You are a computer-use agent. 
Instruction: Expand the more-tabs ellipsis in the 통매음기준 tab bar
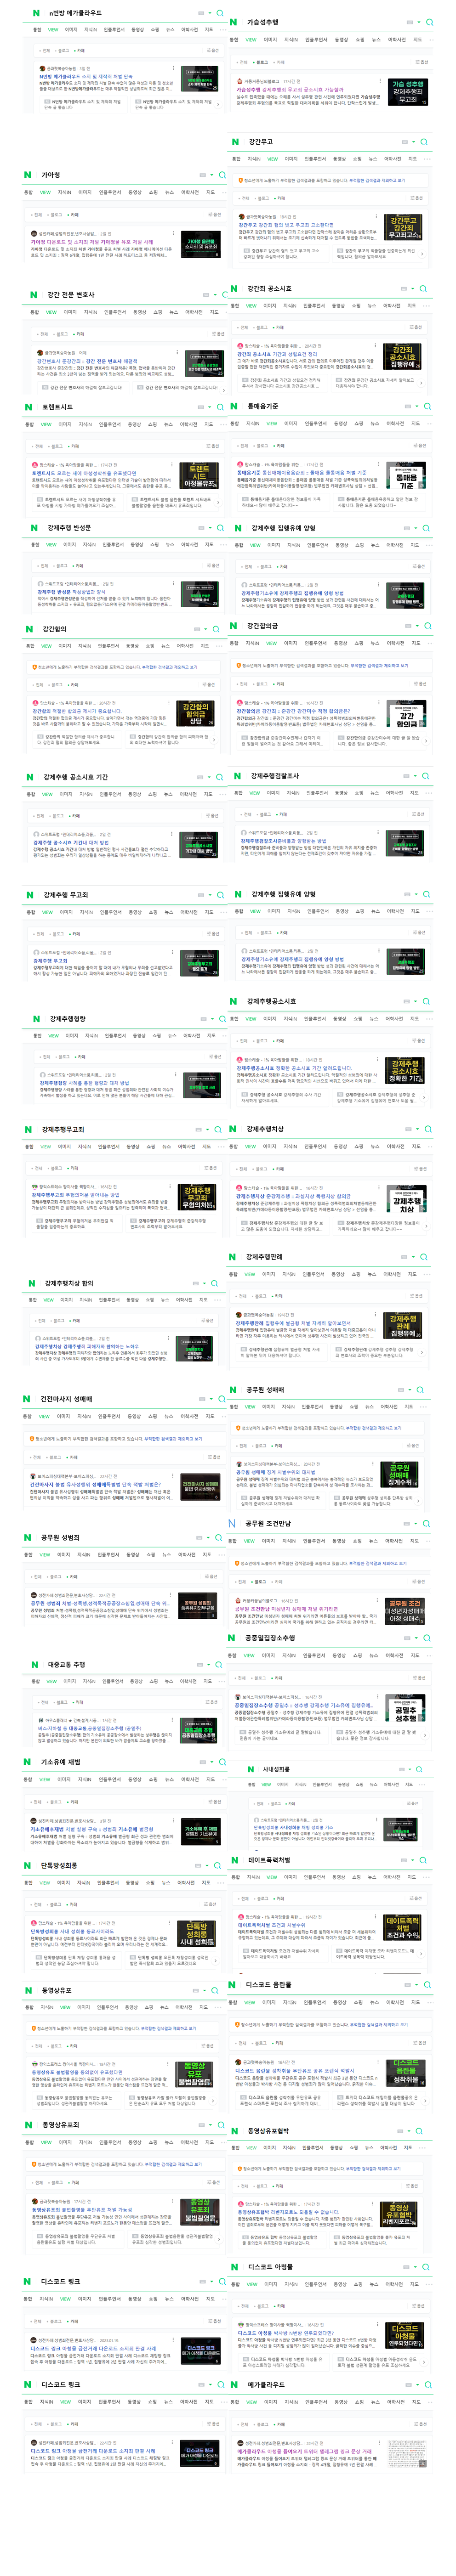tap(429, 423)
